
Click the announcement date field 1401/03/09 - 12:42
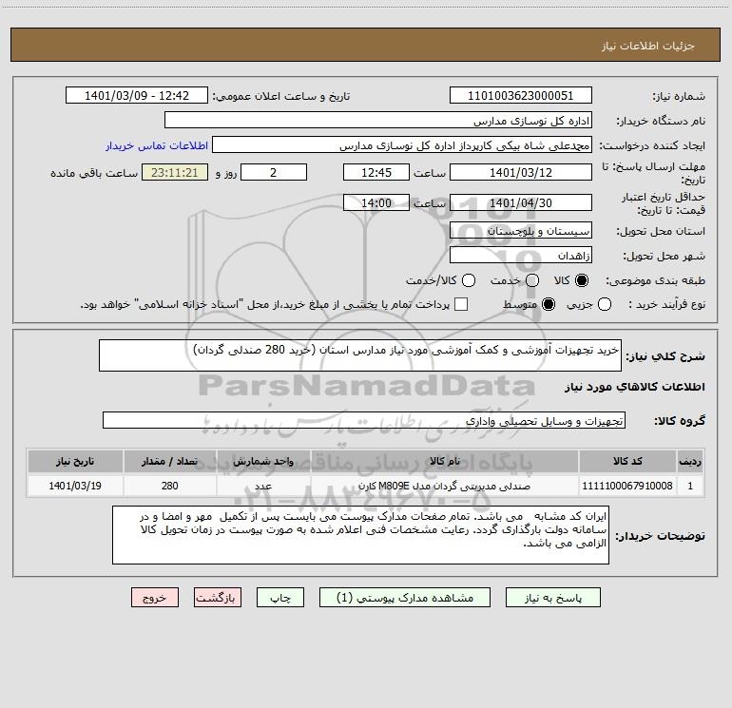137,96
